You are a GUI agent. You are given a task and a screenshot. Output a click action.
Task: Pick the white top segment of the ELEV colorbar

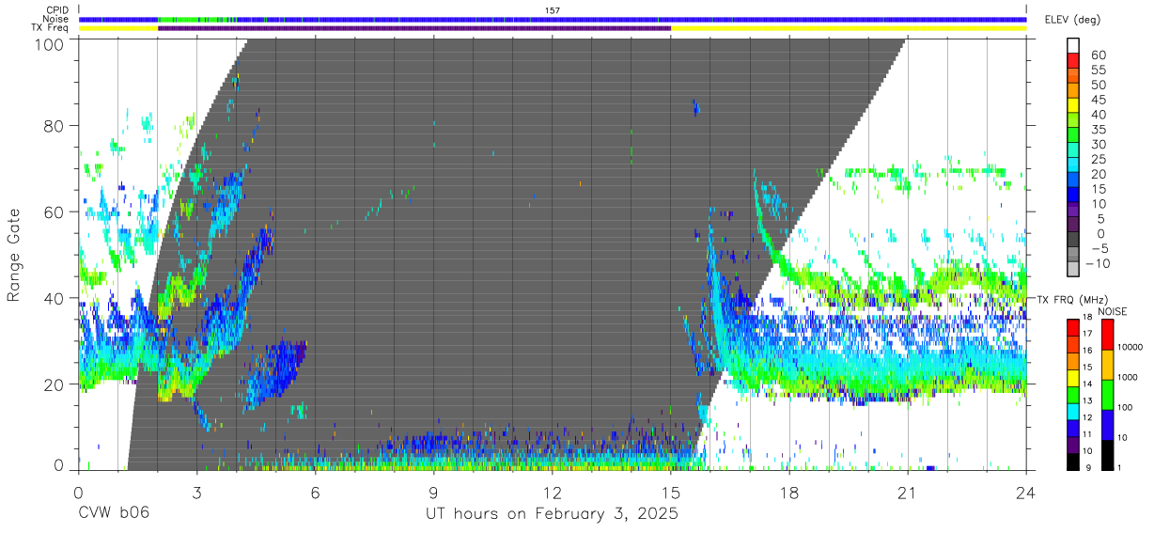pyautogui.click(x=1073, y=45)
